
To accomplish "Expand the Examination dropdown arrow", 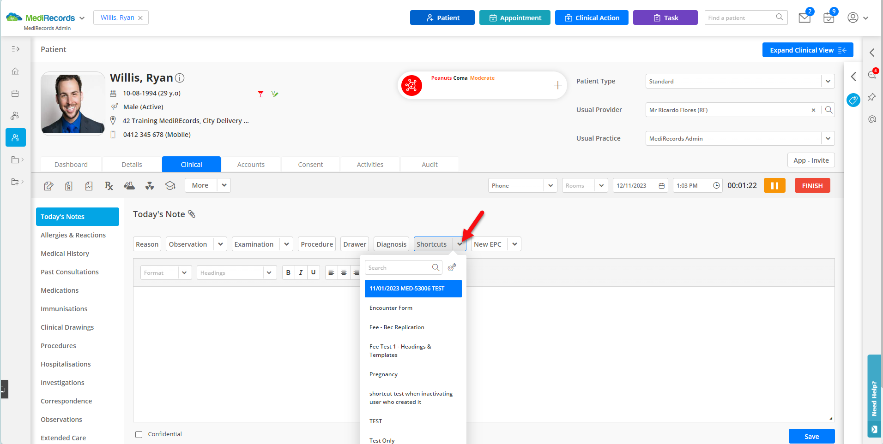I will click(286, 244).
